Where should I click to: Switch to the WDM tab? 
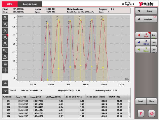pyautogui.click(x=9, y=4)
